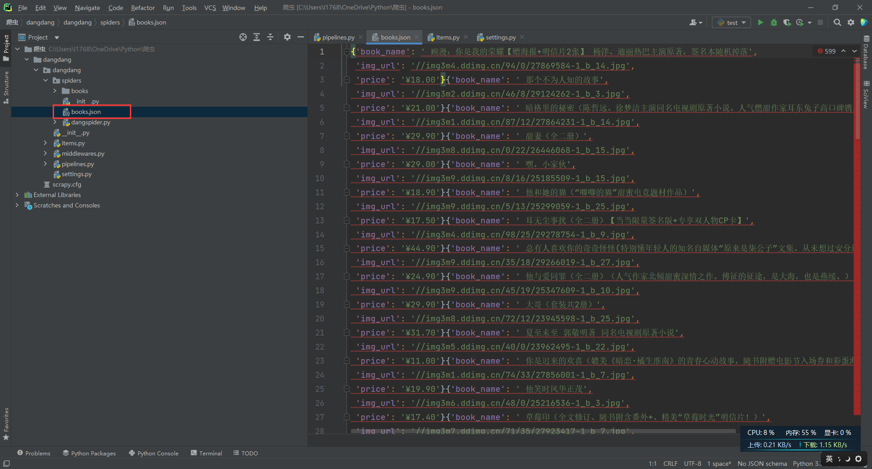The image size is (872, 469).
Task: Click the red 599 errors indicator
Action: (827, 51)
